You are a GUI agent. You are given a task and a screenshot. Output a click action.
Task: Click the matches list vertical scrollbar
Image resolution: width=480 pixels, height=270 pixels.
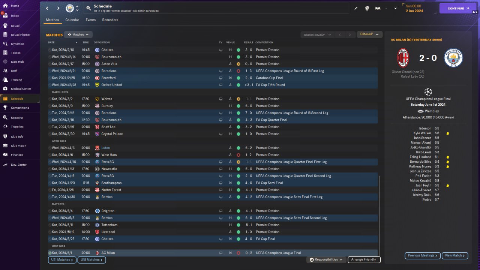[379, 216]
